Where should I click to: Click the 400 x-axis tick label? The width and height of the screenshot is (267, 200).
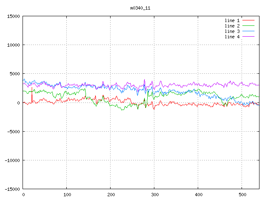[198, 195]
